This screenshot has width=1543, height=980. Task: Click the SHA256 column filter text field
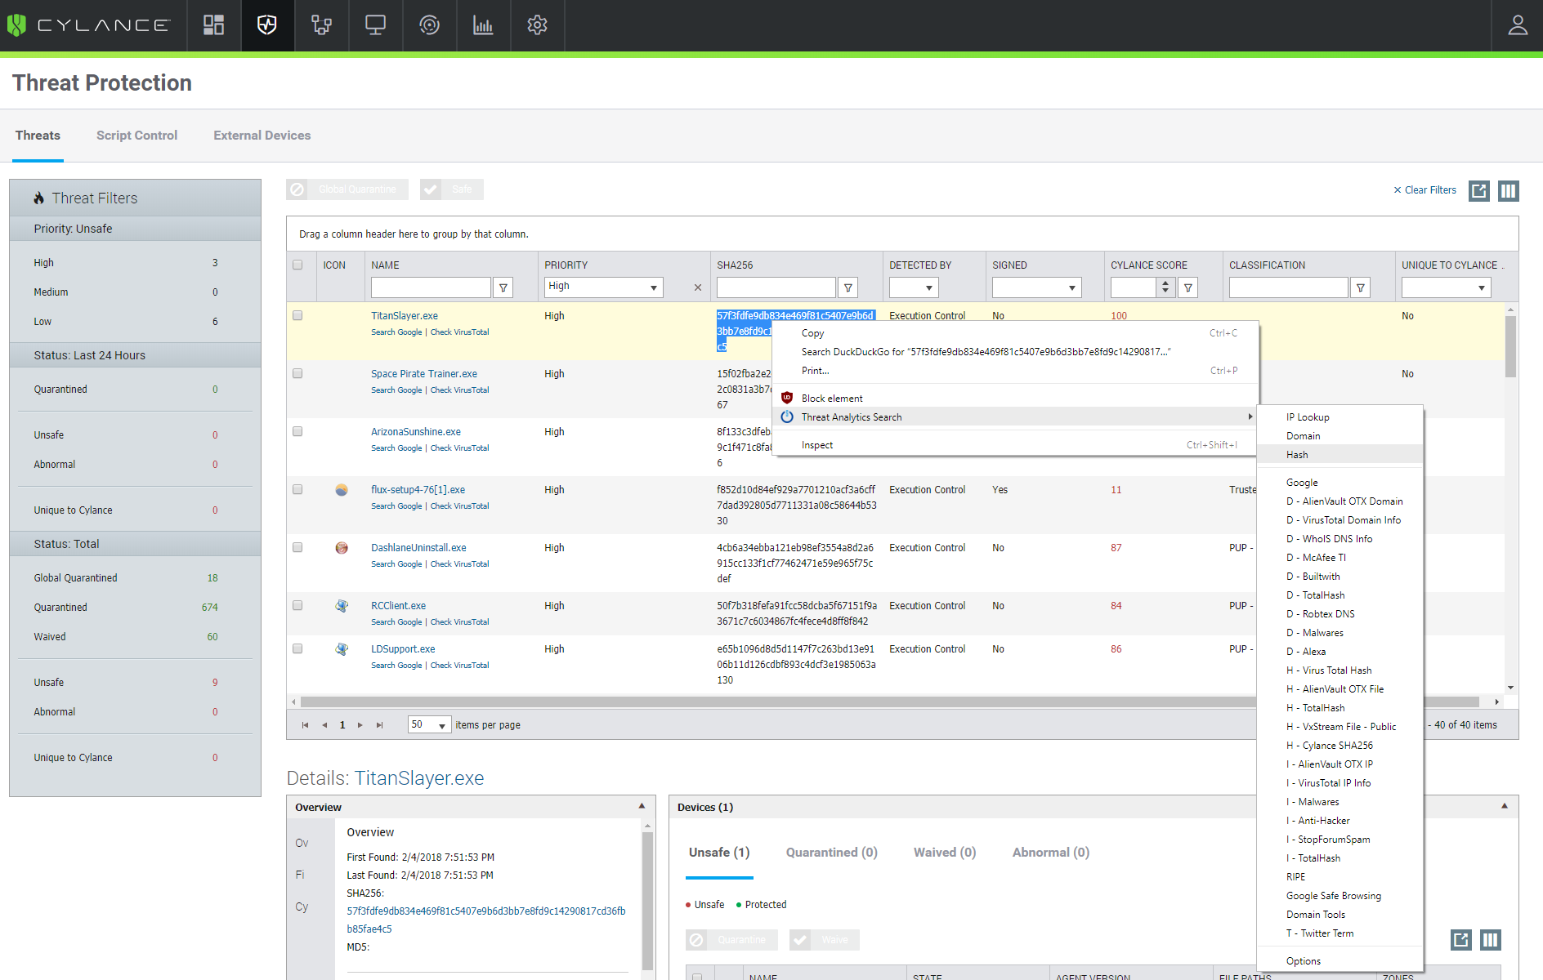pyautogui.click(x=776, y=287)
